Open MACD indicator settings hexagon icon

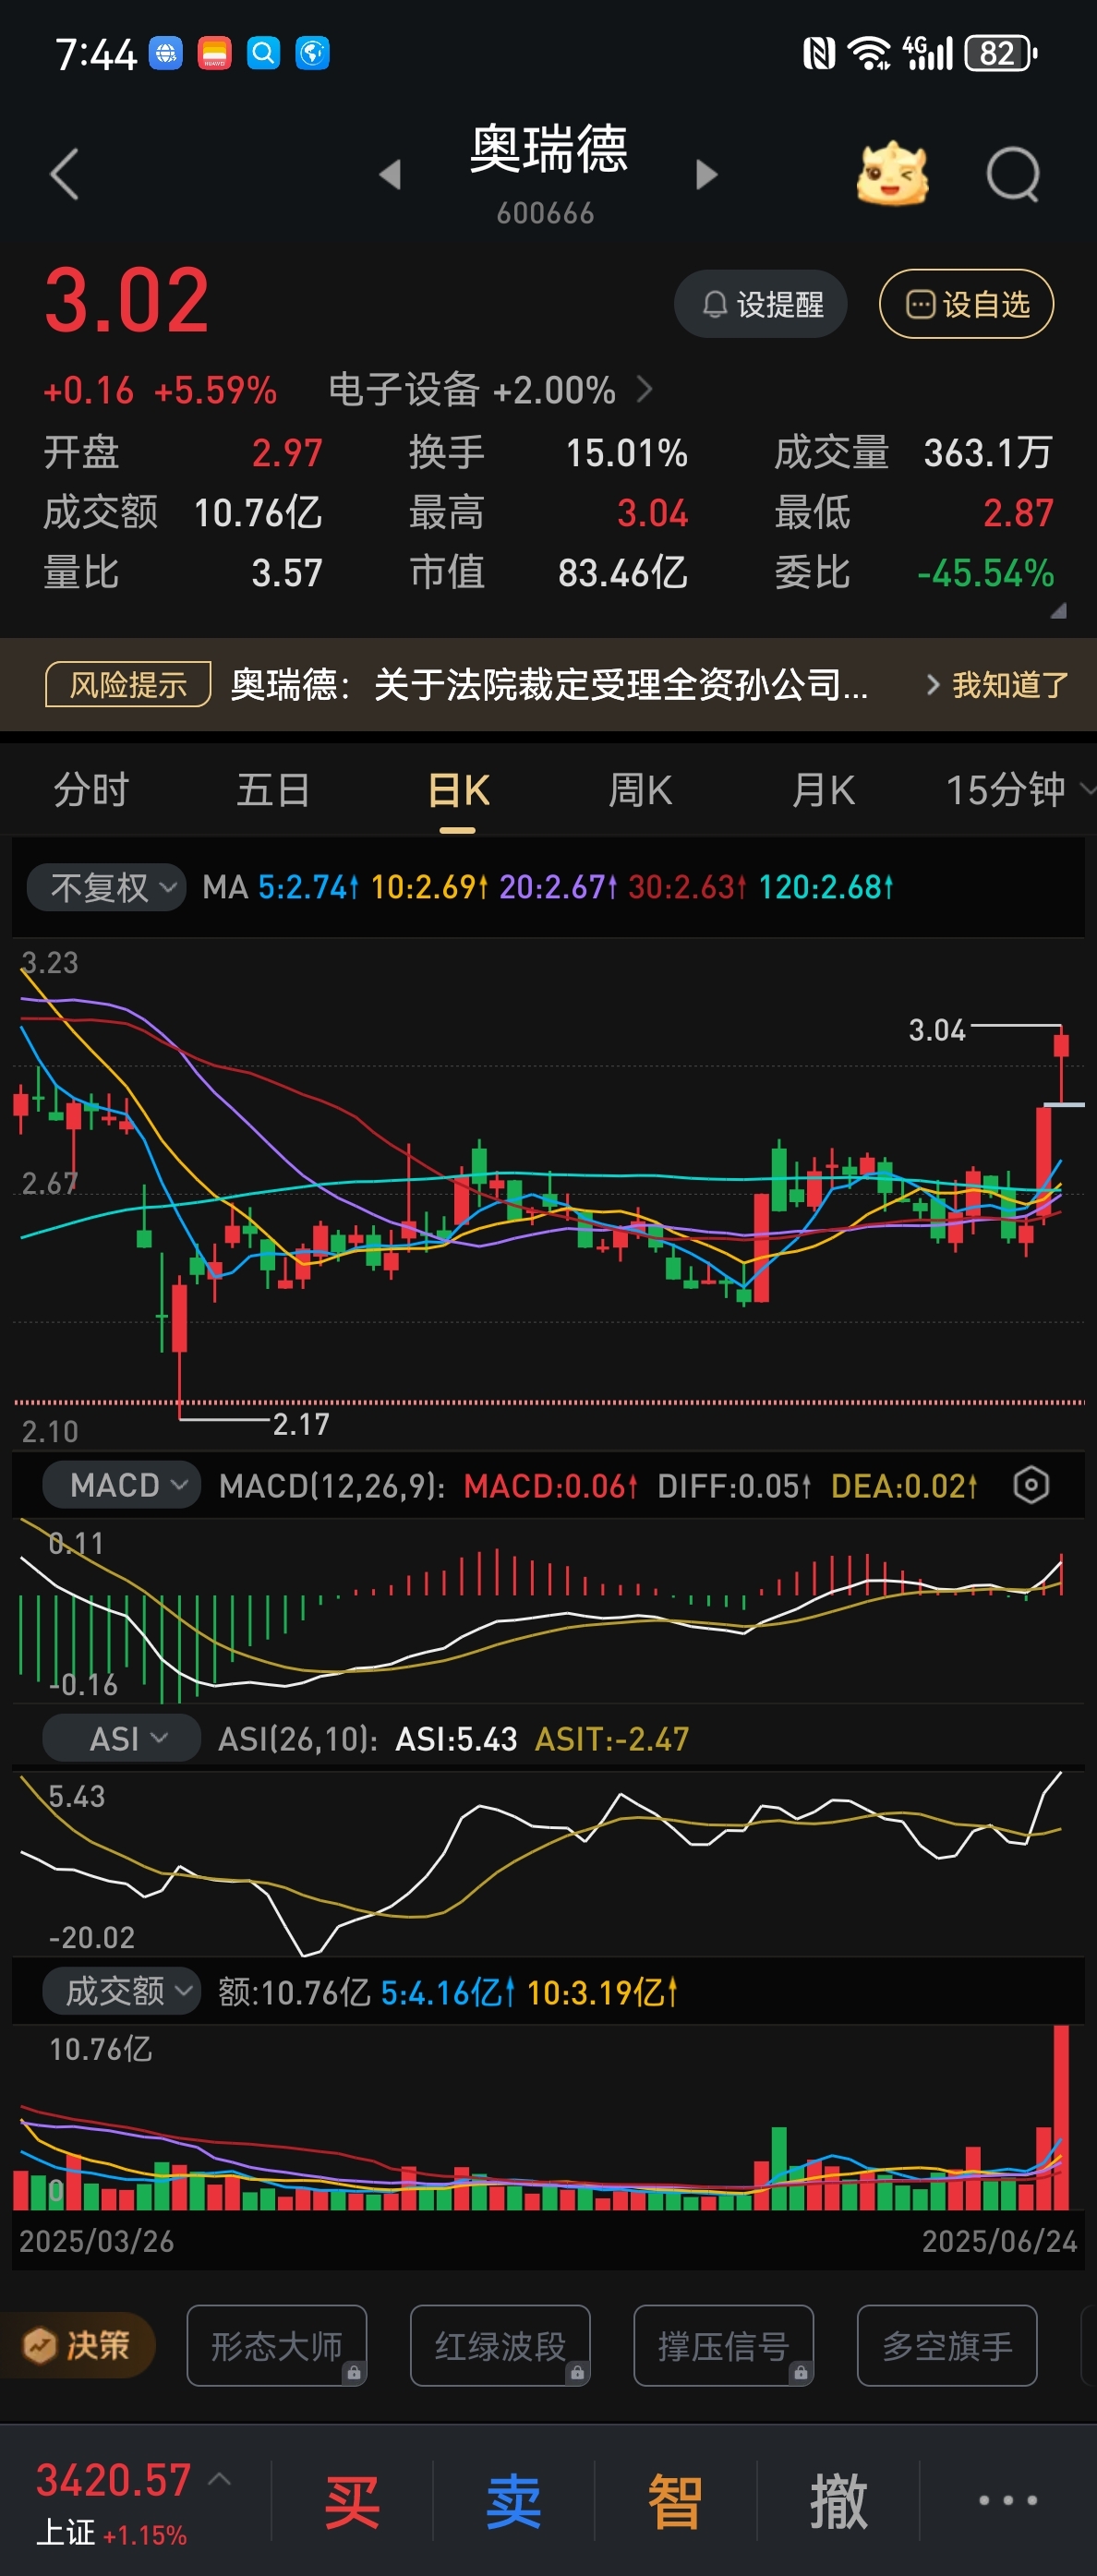point(1031,1485)
